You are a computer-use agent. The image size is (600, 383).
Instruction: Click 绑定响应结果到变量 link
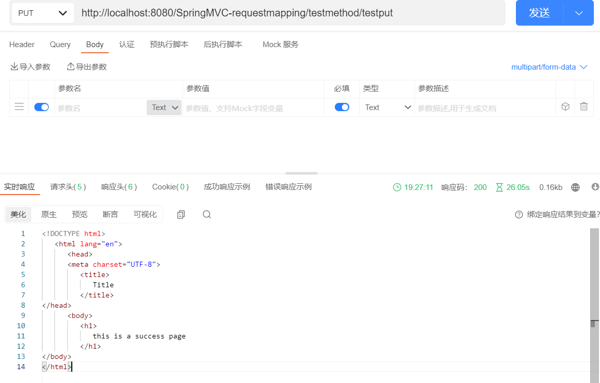click(563, 215)
